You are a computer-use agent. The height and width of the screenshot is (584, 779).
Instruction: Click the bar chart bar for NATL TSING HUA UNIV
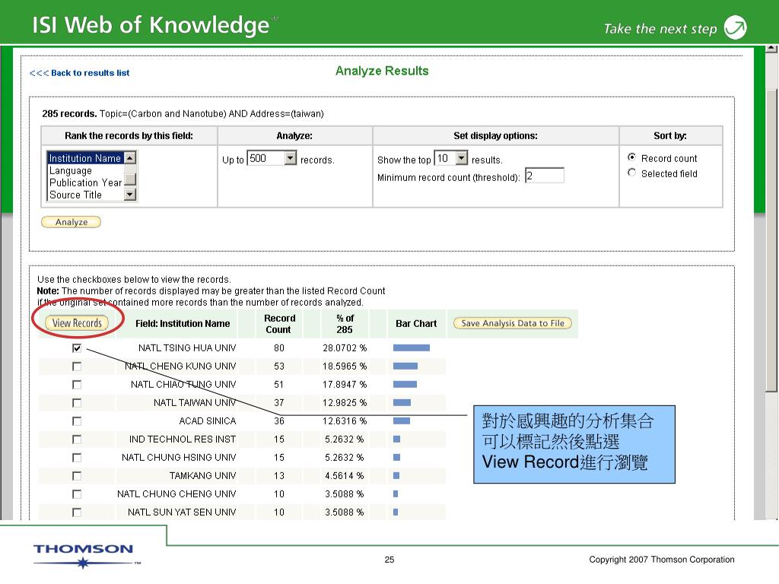point(412,348)
